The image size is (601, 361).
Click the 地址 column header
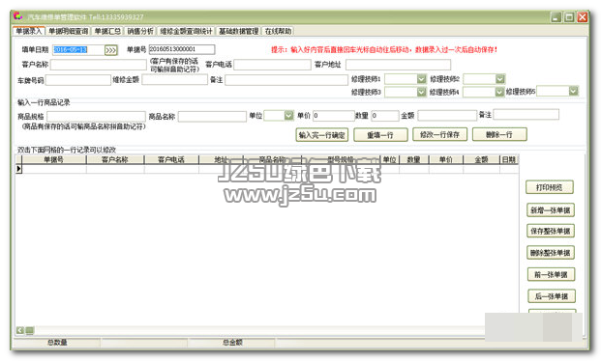(222, 160)
